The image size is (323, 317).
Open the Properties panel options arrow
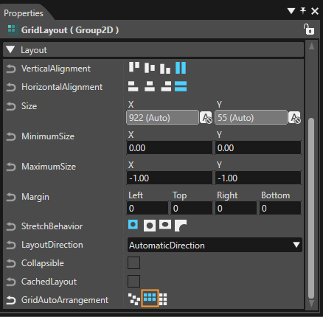291,11
